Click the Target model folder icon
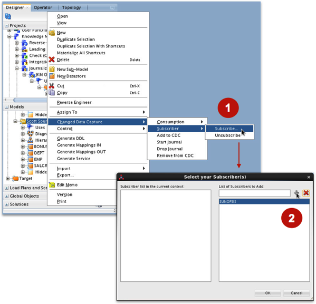The height and width of the screenshot is (304, 316). coord(15,179)
